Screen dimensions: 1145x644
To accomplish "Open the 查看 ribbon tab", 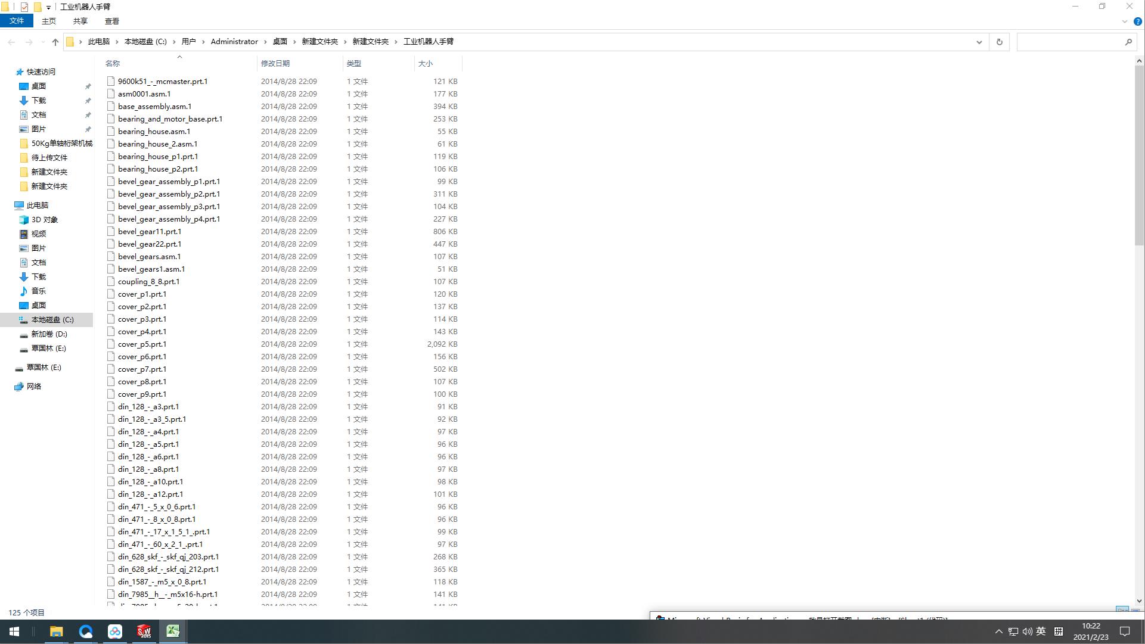I will pos(111,21).
